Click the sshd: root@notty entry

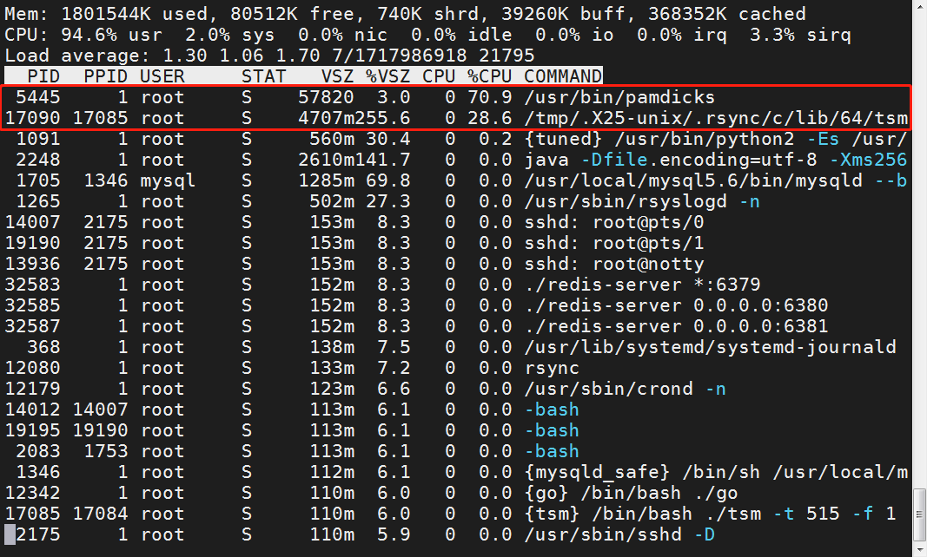613,264
